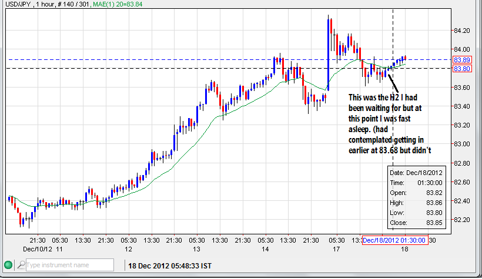Click the Close 83.85 value in tooltip
This screenshot has width=482, height=279.
click(434, 223)
